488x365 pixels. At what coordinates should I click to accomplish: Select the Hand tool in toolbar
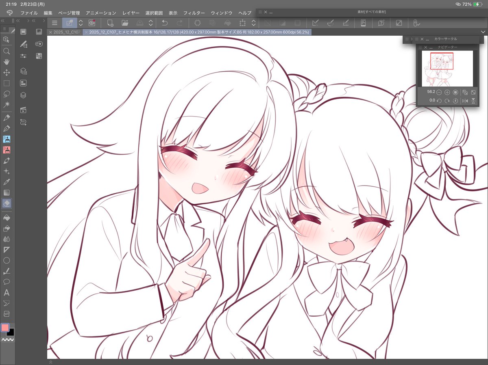[x=6, y=62]
